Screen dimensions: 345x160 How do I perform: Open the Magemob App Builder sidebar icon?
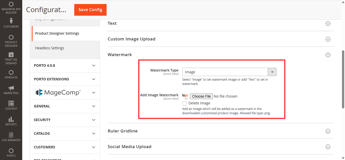(x=11, y=4)
